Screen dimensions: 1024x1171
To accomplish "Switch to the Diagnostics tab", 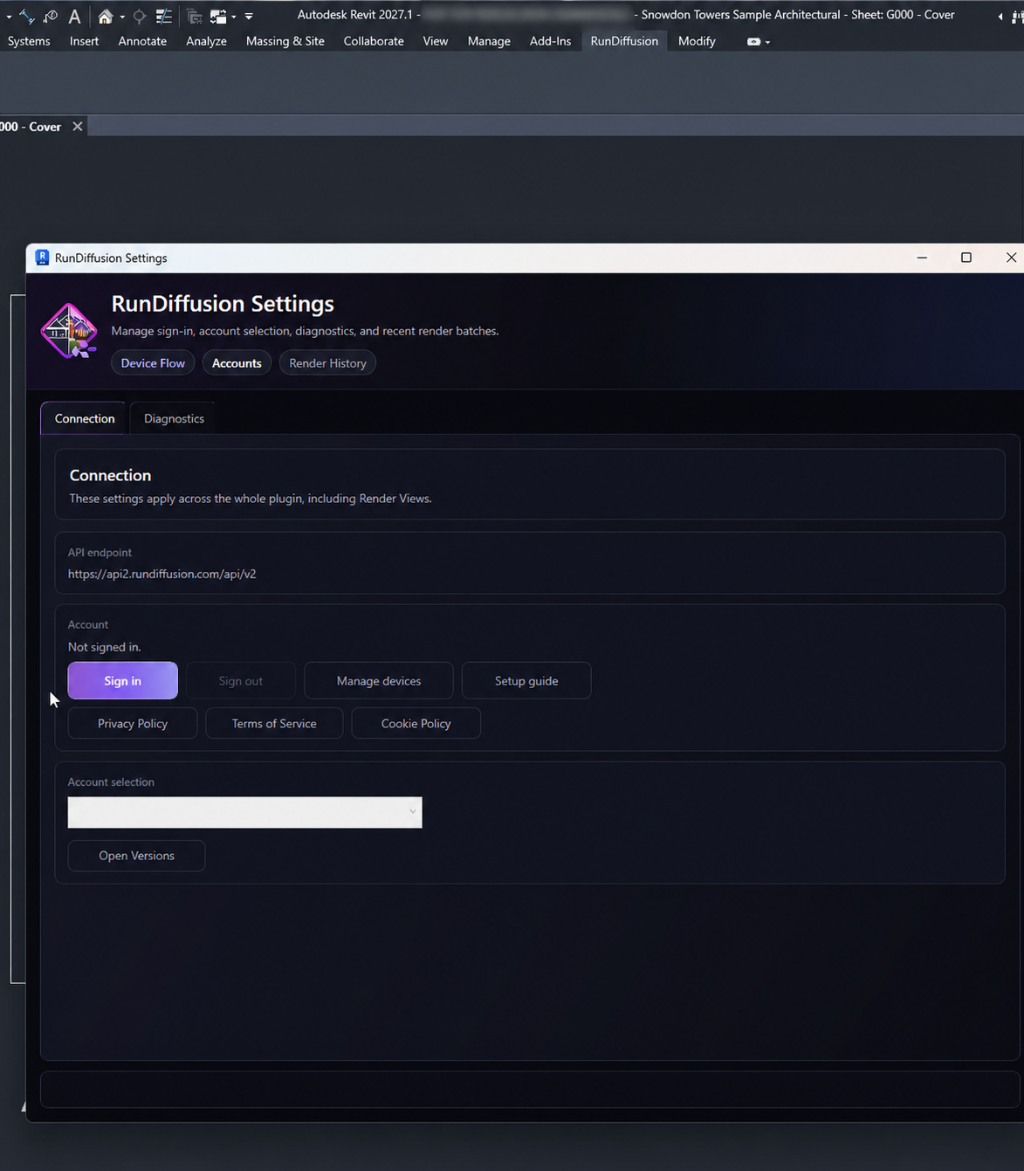I will [174, 418].
